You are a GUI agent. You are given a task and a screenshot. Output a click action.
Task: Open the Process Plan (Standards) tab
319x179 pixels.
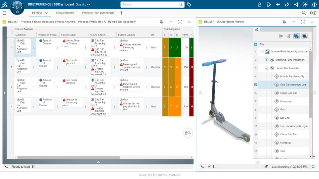(99, 13)
